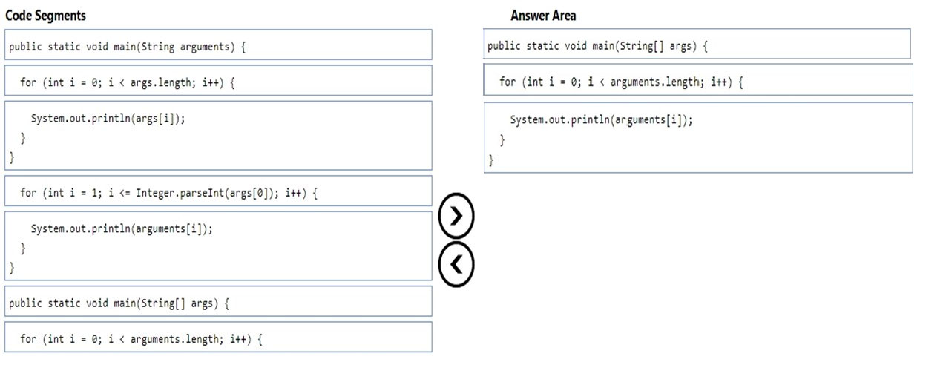Click empty space below Answer Area segments
Image resolution: width=946 pixels, height=365 pixels.
coord(697,267)
